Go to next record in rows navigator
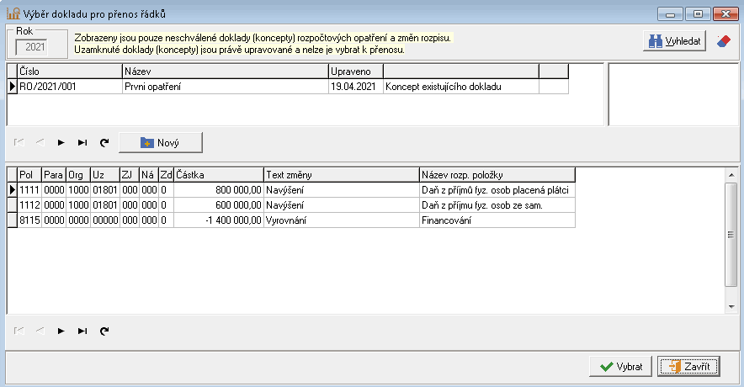Image resolution: width=744 pixels, height=387 pixels. (x=60, y=331)
